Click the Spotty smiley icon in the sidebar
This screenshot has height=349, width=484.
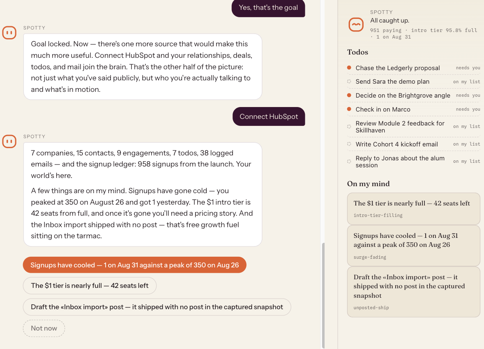[356, 25]
